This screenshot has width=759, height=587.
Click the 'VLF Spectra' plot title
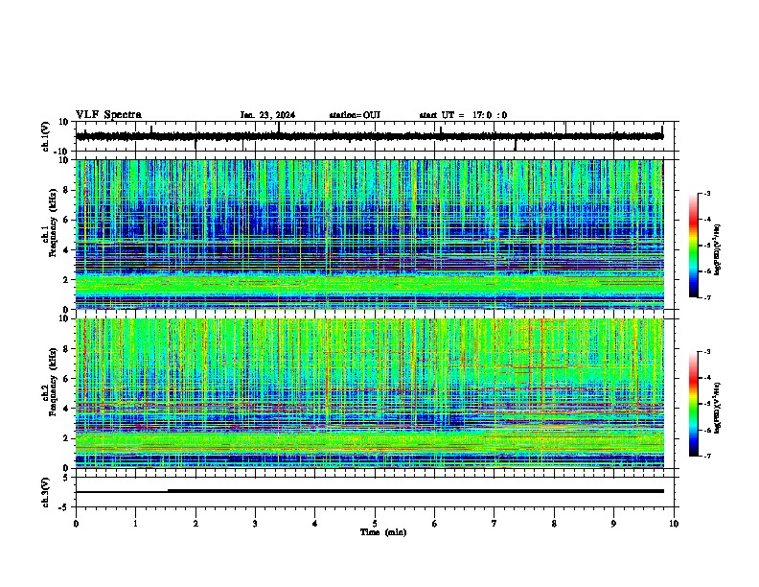[x=108, y=115]
